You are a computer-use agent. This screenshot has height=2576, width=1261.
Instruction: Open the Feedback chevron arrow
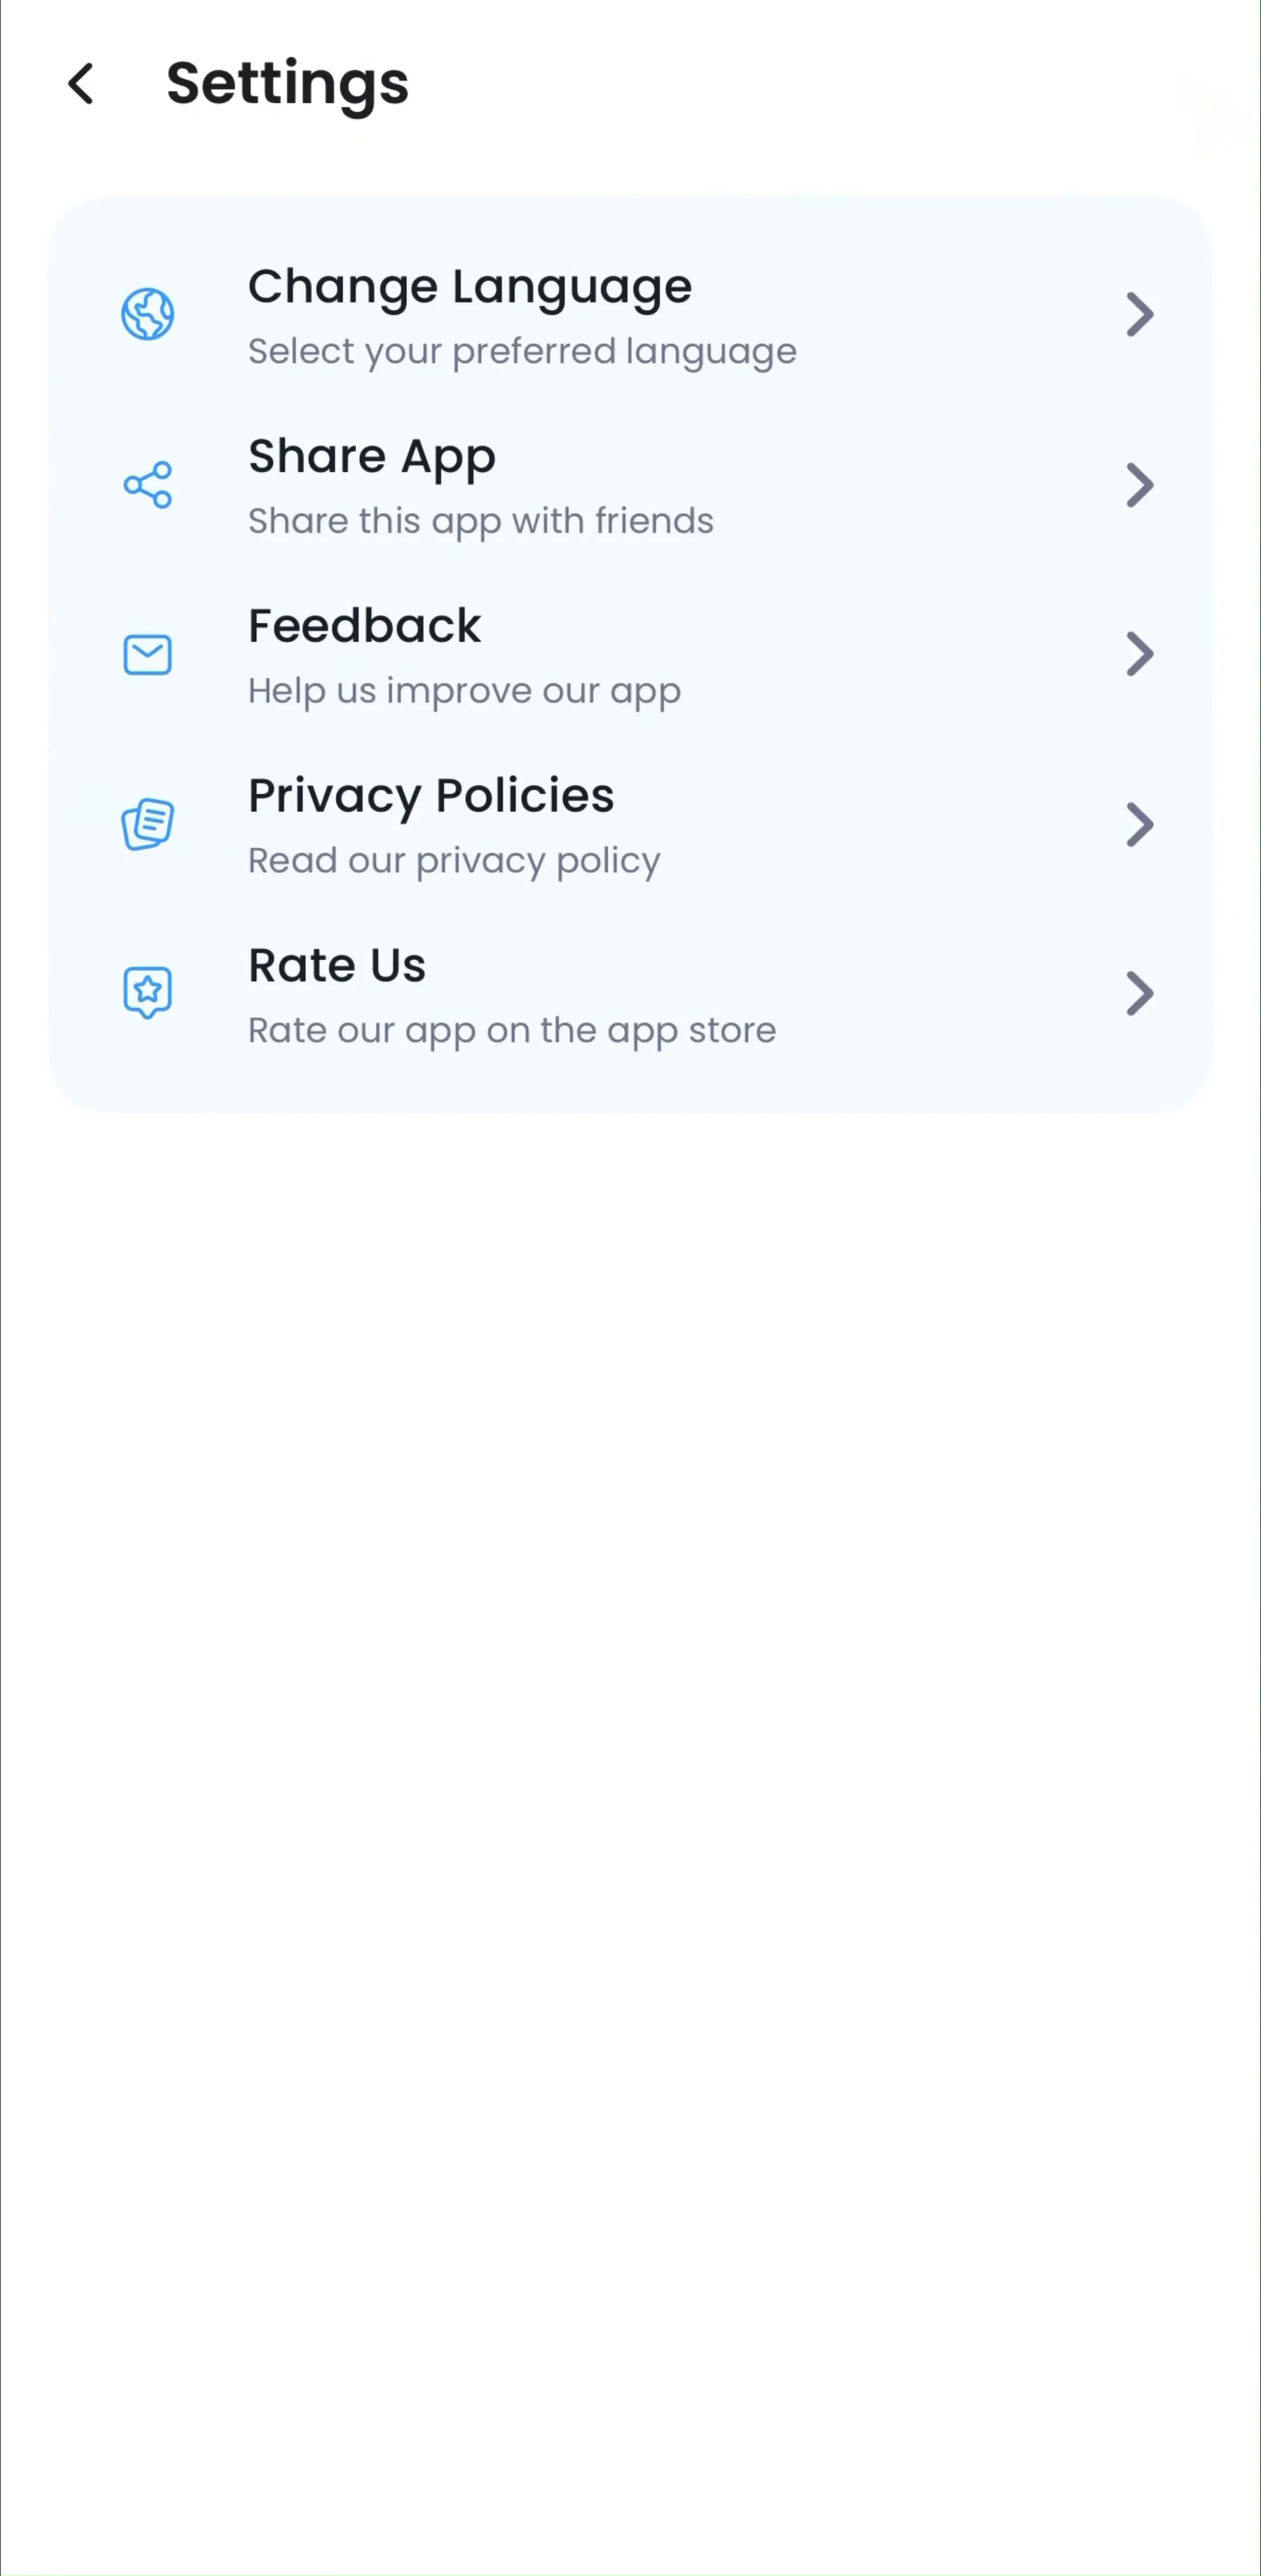click(1140, 654)
